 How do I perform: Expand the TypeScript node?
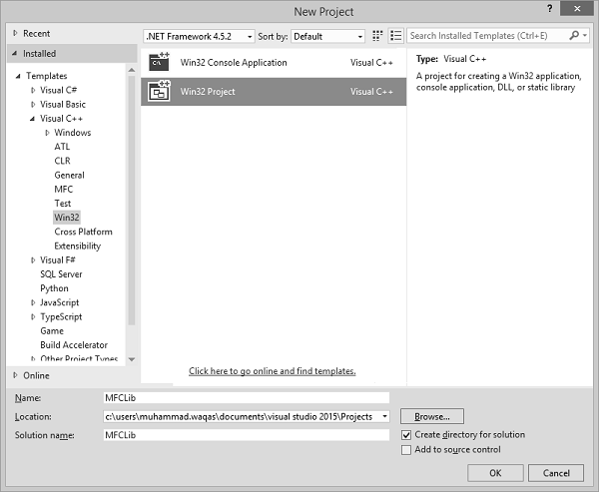point(33,316)
